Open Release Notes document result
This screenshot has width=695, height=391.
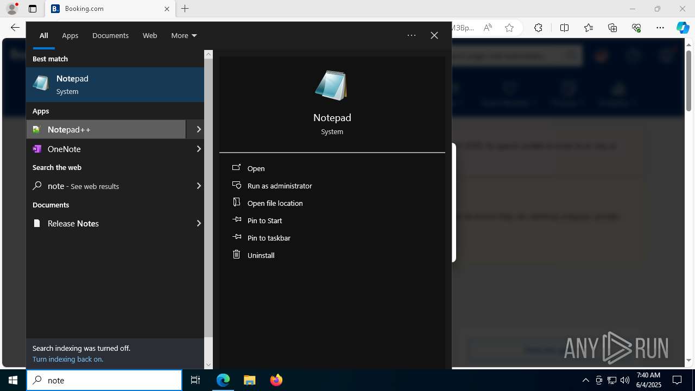(x=106, y=223)
